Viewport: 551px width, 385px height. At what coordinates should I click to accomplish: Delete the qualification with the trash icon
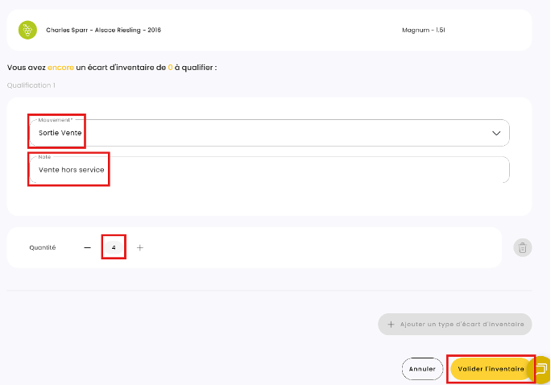pyautogui.click(x=523, y=248)
